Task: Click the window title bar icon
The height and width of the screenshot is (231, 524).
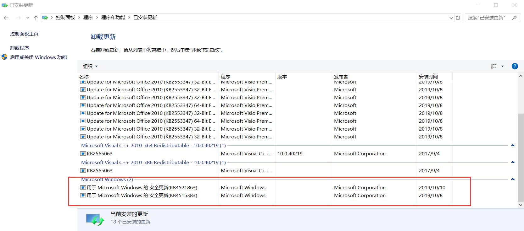Action: tap(4, 5)
